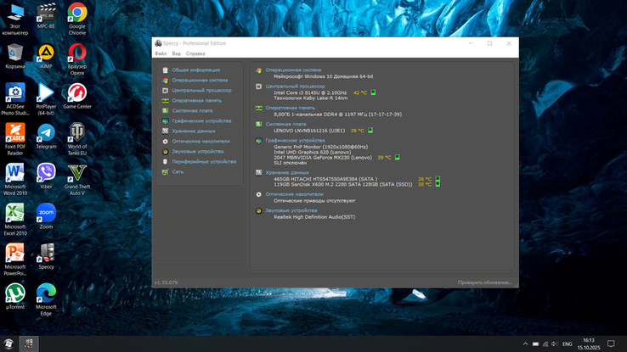The width and height of the screenshot is (627, 352).
Task: Select Сеть in the sidebar
Action: click(x=178, y=171)
